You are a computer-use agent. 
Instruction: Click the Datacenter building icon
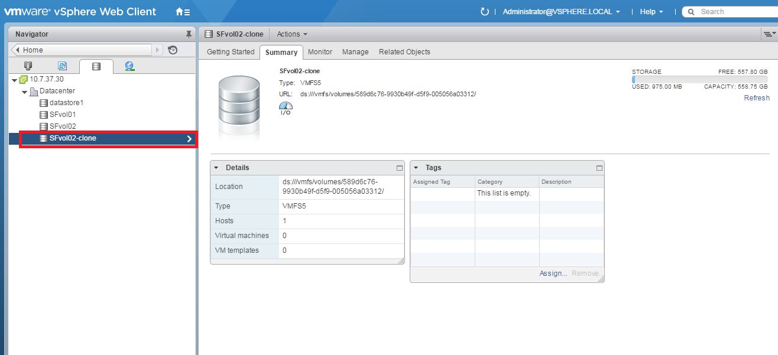click(x=34, y=91)
